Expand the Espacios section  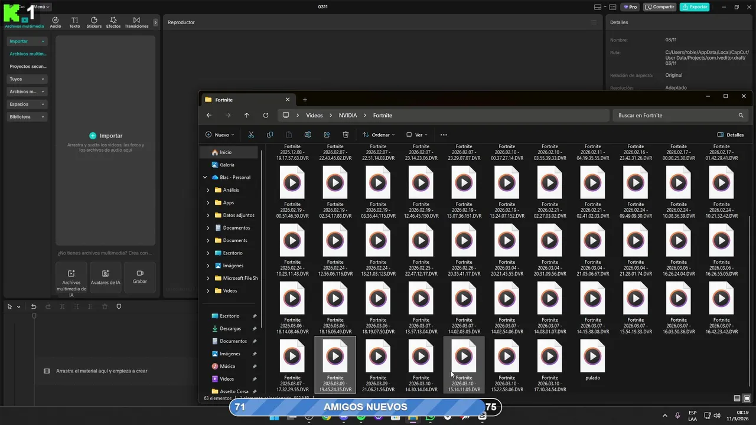(x=27, y=104)
